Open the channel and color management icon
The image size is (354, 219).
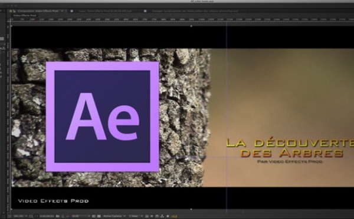68,216
